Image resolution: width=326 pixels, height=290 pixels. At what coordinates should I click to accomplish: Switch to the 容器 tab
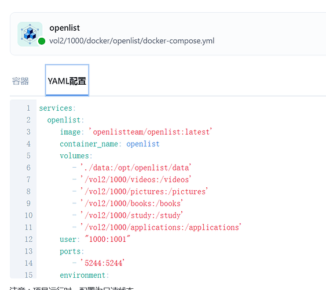tap(20, 81)
